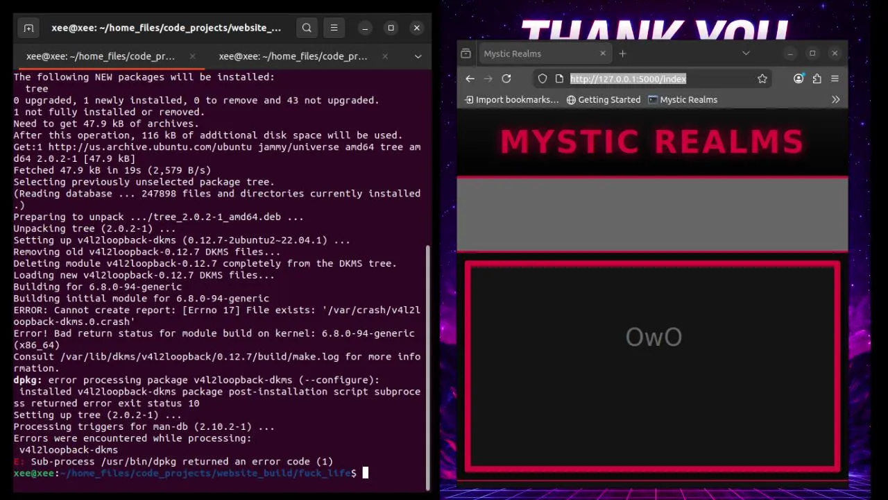Open the Firefox account icon

799,78
